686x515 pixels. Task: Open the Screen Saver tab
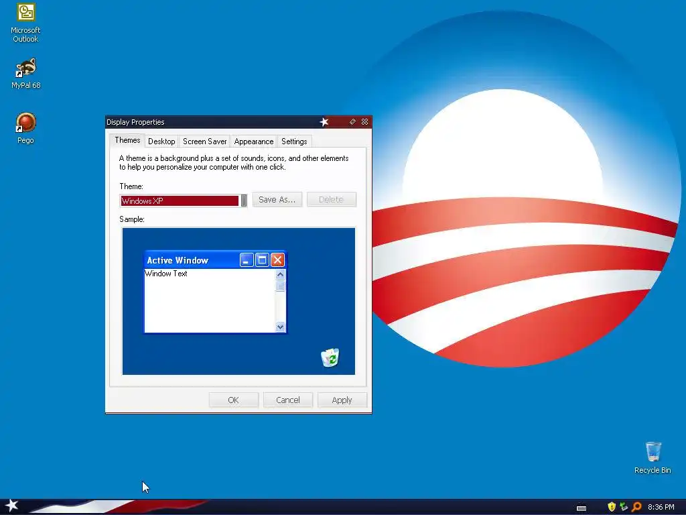pos(205,141)
